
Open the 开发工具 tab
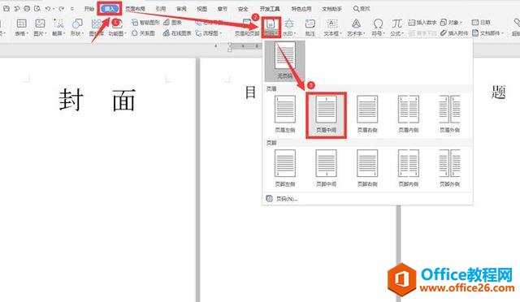pos(270,9)
